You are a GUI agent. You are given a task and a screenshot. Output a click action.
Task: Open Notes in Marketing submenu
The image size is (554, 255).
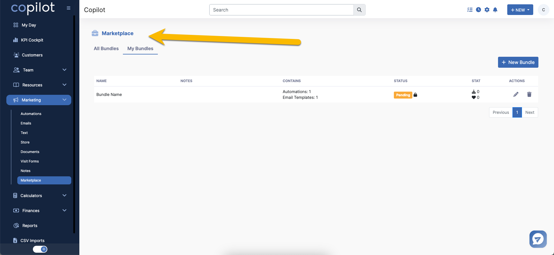(x=25, y=171)
